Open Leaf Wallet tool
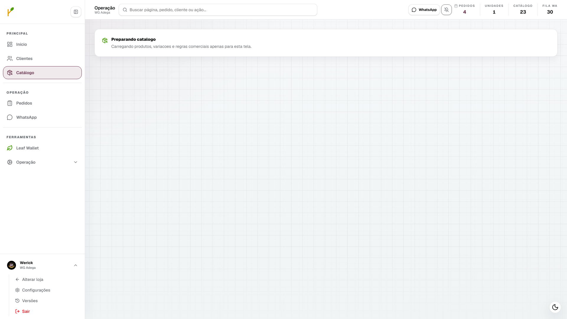The height and width of the screenshot is (319, 567). (x=42, y=148)
